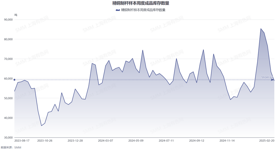The image size is (277, 150).
Task: Click the lowest trough point of the series
Action: coord(41,126)
